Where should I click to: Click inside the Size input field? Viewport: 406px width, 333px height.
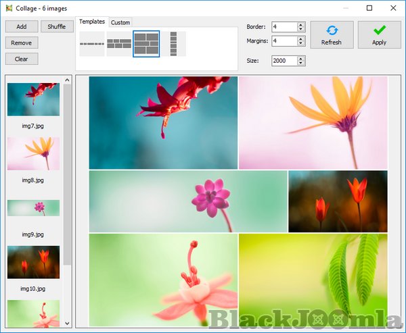[x=284, y=61]
